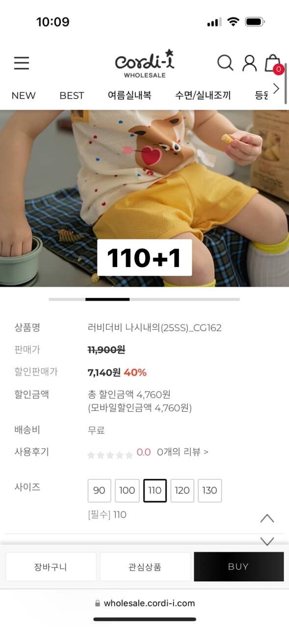Switch to the NEW category tab
Viewport: 289px width, 627px height.
click(23, 96)
